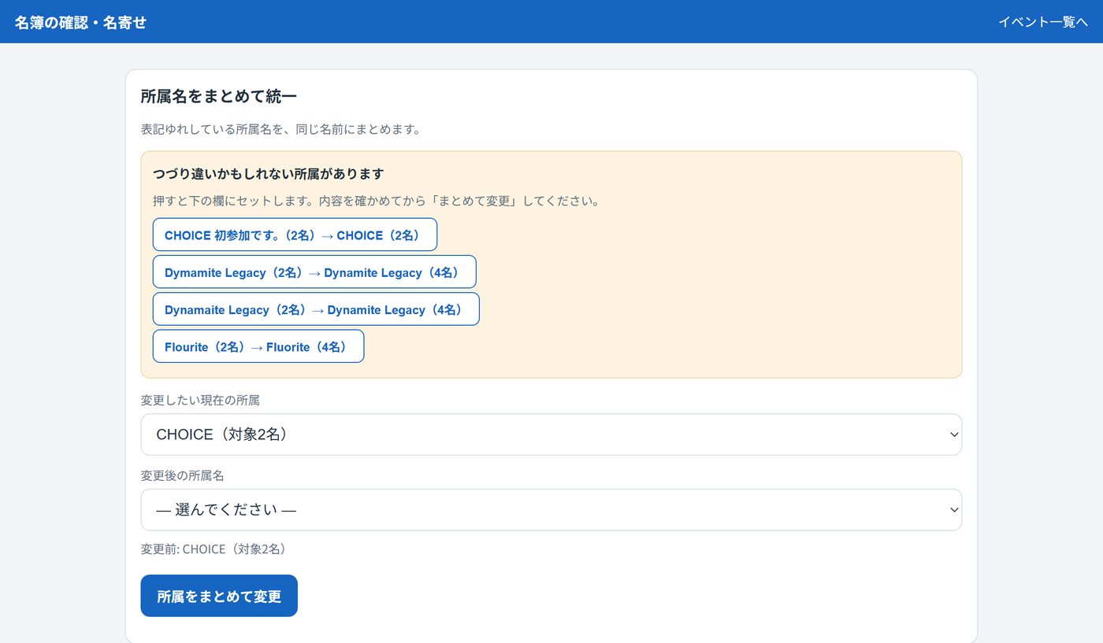Image resolution: width=1103 pixels, height=643 pixels.
Task: Click the 変更したい現在の所属 field label
Action: point(200,400)
